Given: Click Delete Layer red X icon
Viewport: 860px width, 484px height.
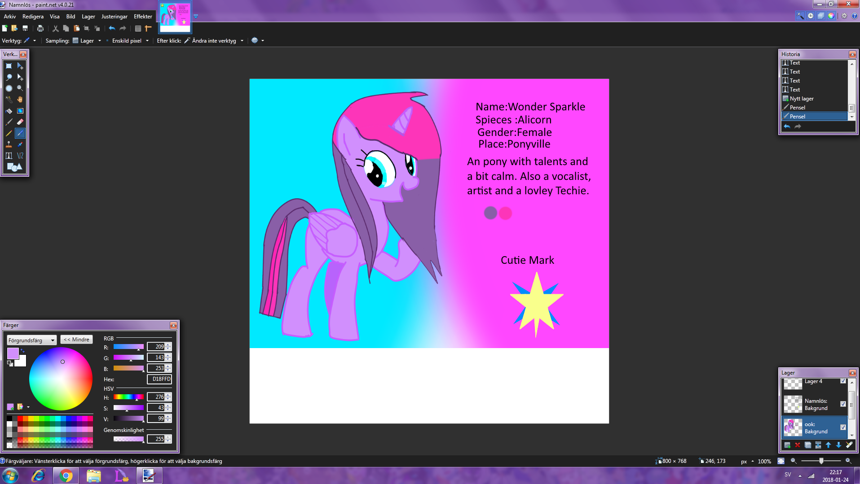Looking at the screenshot, I should 798,445.
